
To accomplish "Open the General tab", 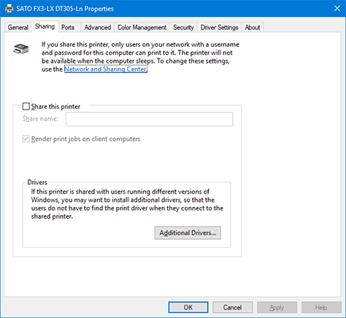I will (18, 27).
